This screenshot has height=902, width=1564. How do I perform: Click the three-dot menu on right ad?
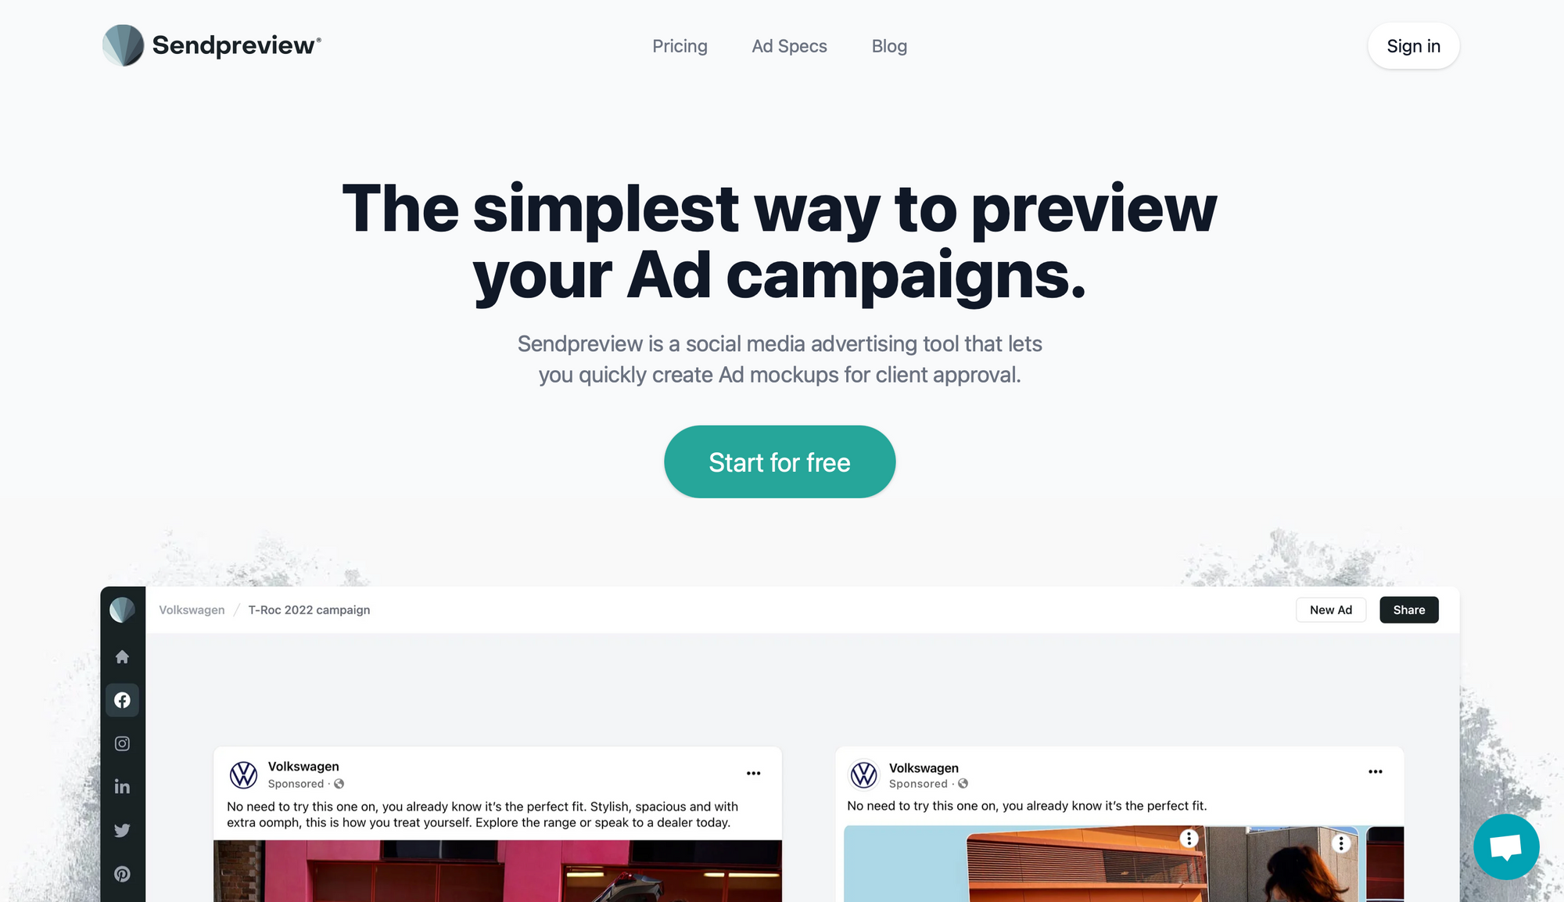click(x=1376, y=772)
